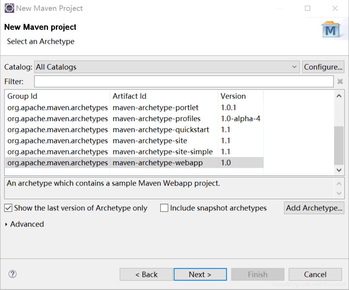The width and height of the screenshot is (349, 290).
Task: Cancel the New Maven Project wizard
Action: click(315, 274)
